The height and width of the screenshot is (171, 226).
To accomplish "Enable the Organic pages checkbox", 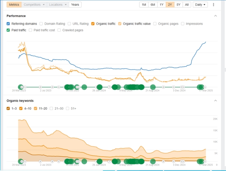I will click(x=155, y=24).
